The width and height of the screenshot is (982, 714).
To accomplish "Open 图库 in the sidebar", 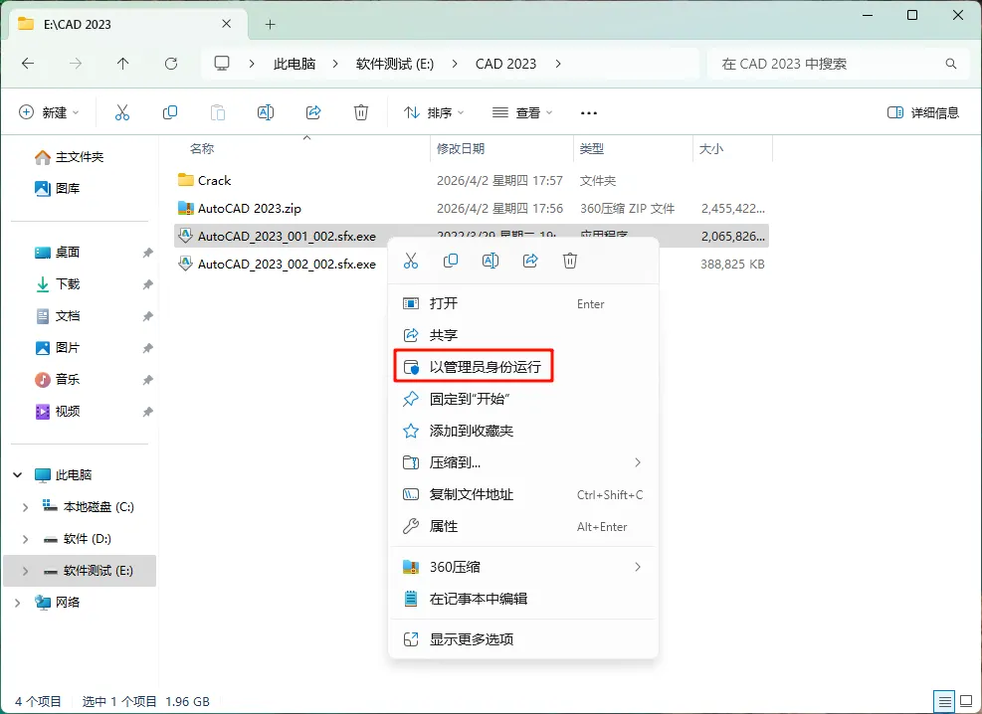I will pos(57,188).
